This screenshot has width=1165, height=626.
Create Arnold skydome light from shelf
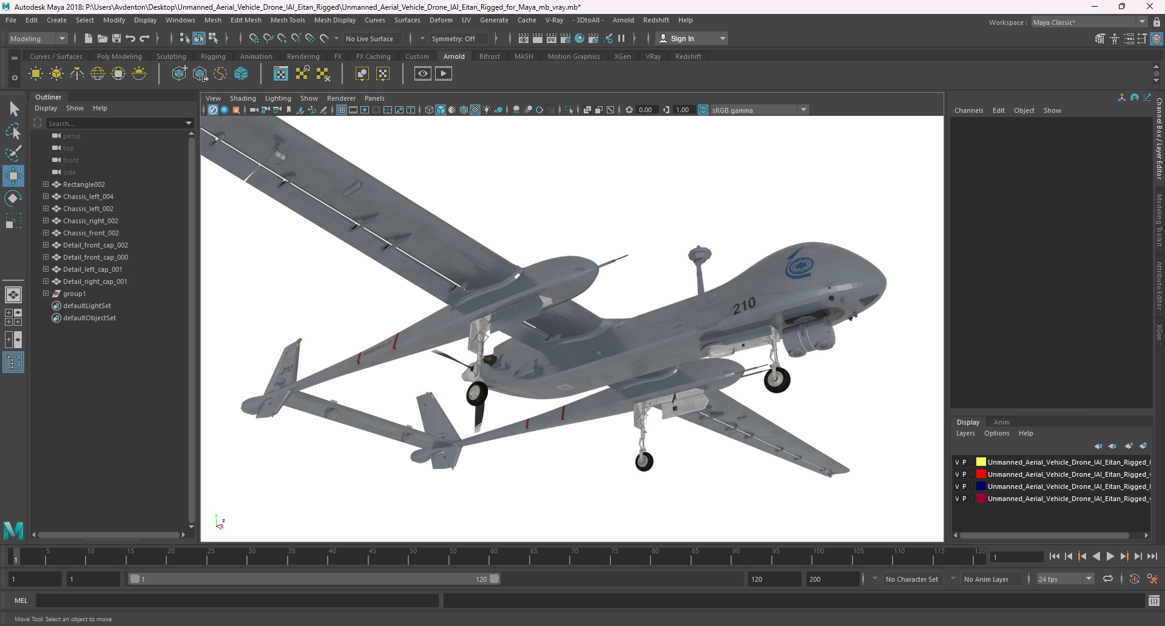[98, 74]
